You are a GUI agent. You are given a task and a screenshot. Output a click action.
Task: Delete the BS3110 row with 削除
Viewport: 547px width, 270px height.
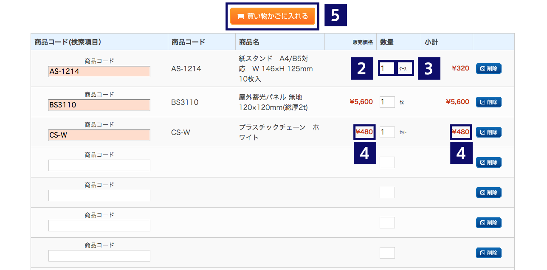pos(488,102)
